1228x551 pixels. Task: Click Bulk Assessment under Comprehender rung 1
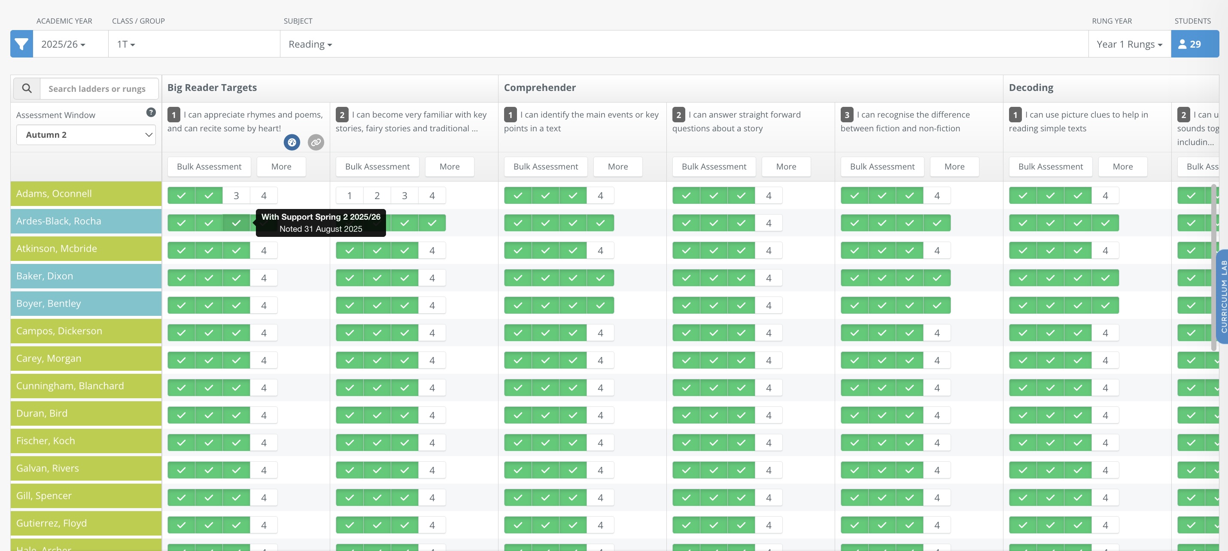545,167
